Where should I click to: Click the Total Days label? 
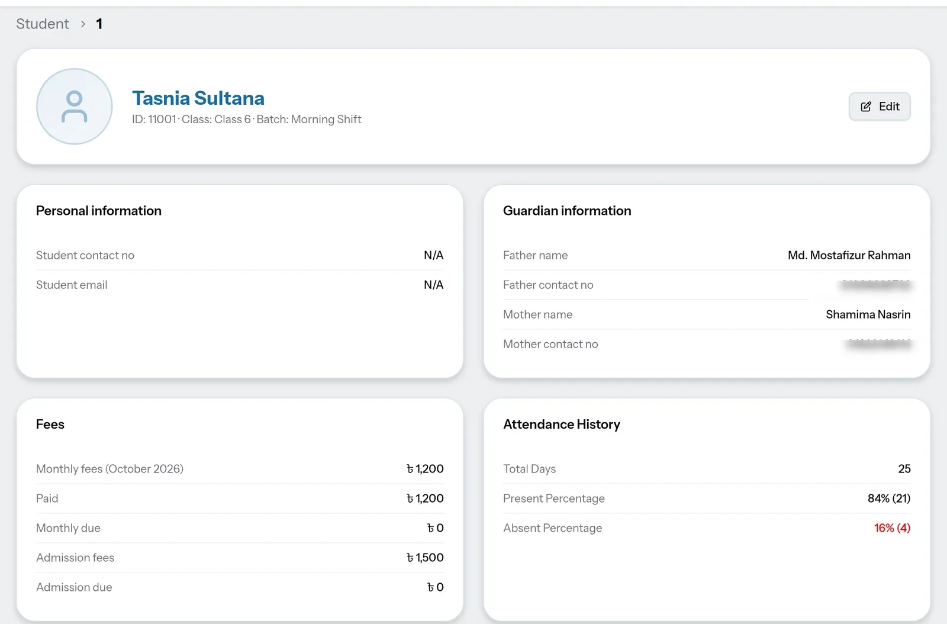pos(530,469)
